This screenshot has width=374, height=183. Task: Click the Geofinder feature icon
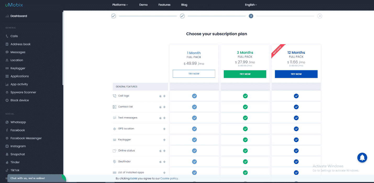click(x=114, y=162)
